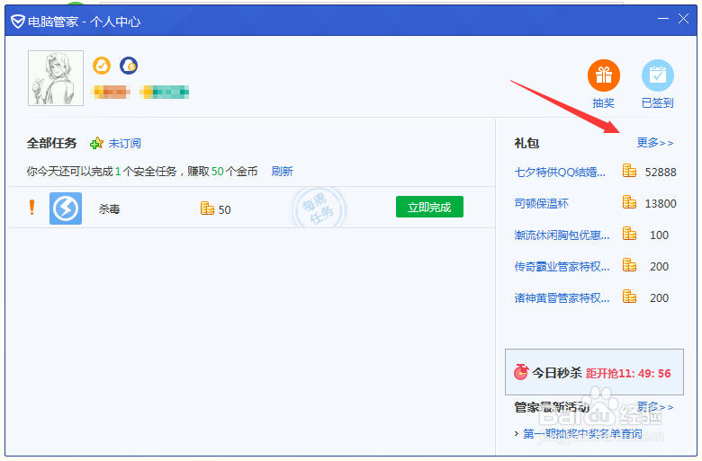Click the coin icon beside 13800

[629, 202]
